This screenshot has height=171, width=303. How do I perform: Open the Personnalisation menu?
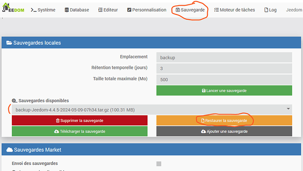coord(147,10)
